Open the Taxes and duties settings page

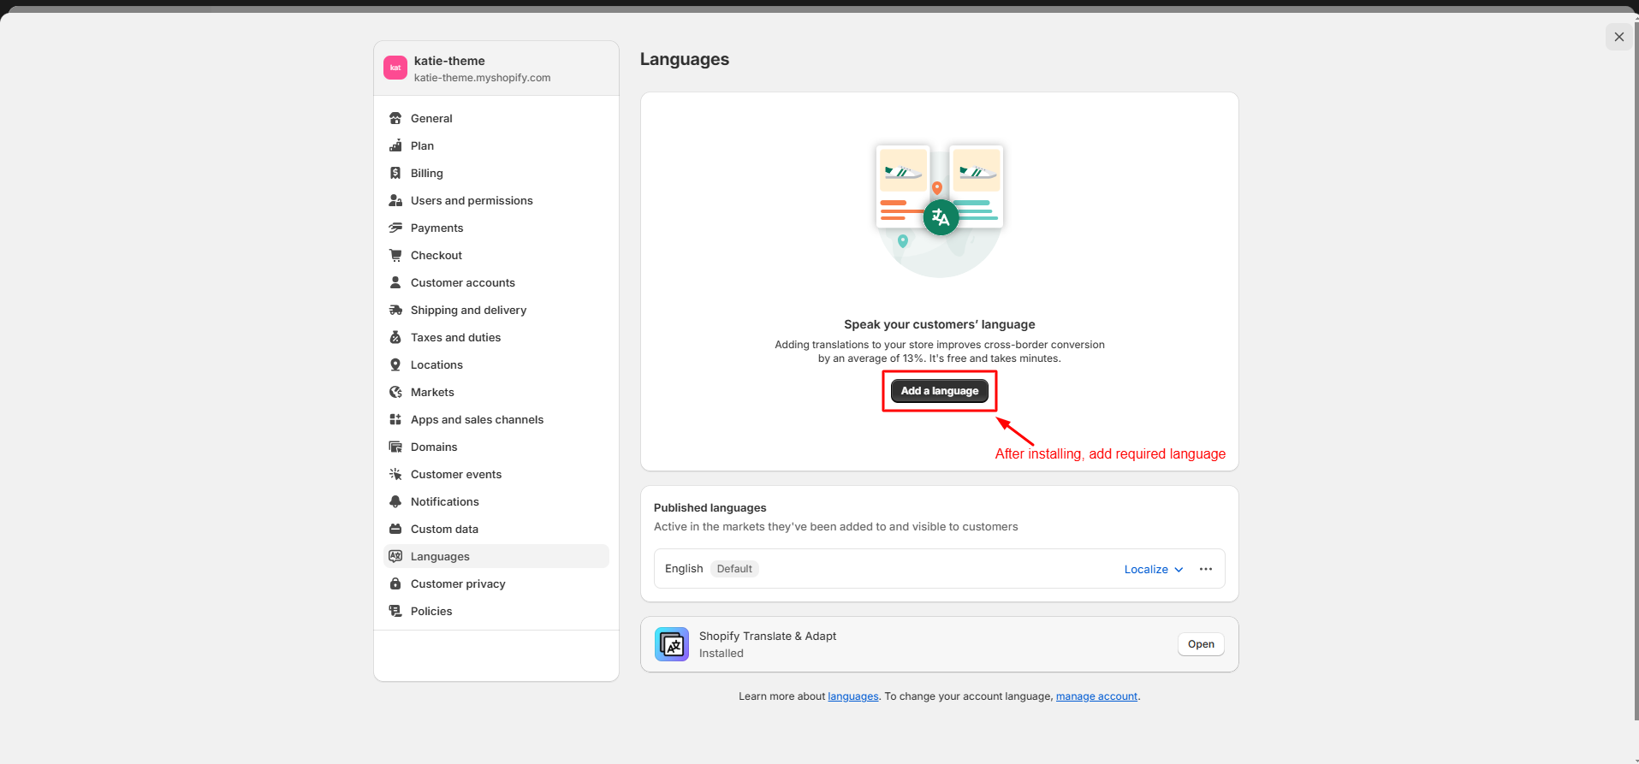click(x=455, y=337)
